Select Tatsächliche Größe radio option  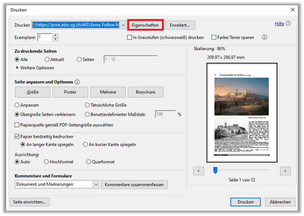tap(87, 105)
